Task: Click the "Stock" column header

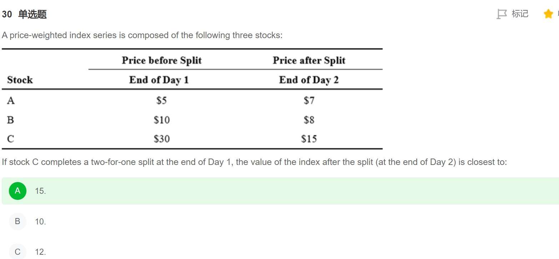Action: coord(20,80)
